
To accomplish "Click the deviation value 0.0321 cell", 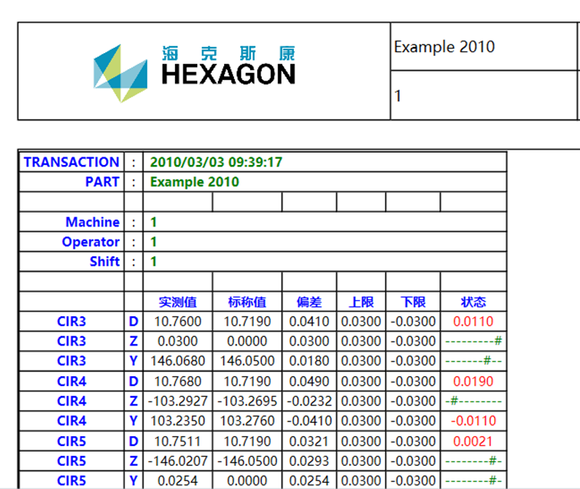I will coord(309,441).
